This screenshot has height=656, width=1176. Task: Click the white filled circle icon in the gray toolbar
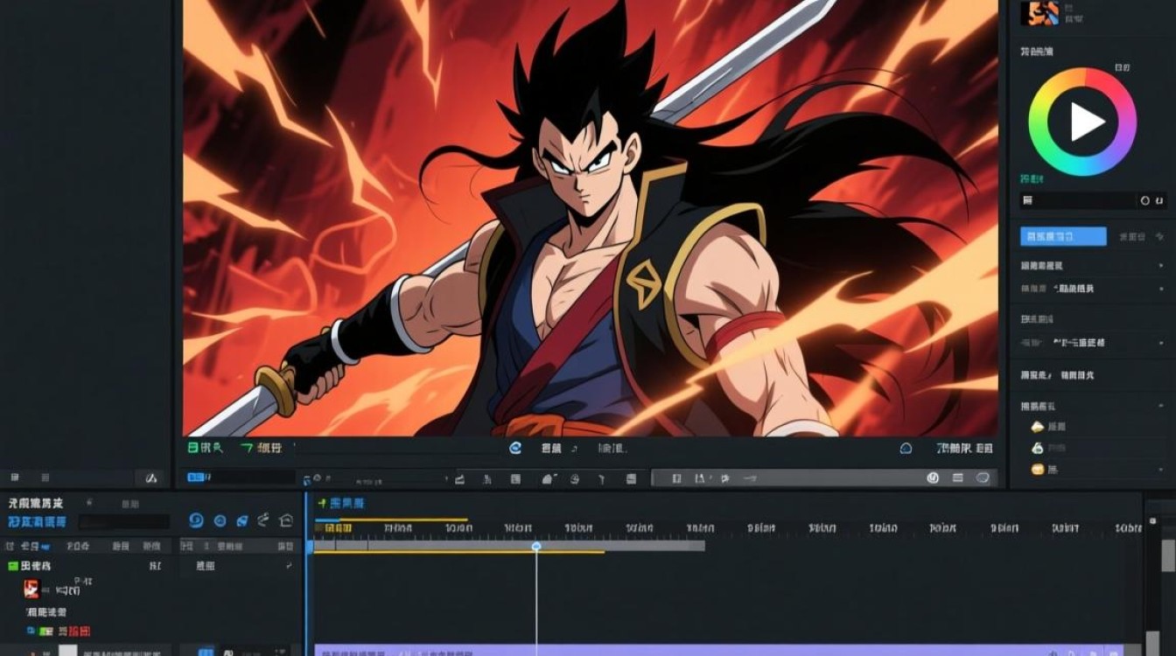click(933, 478)
